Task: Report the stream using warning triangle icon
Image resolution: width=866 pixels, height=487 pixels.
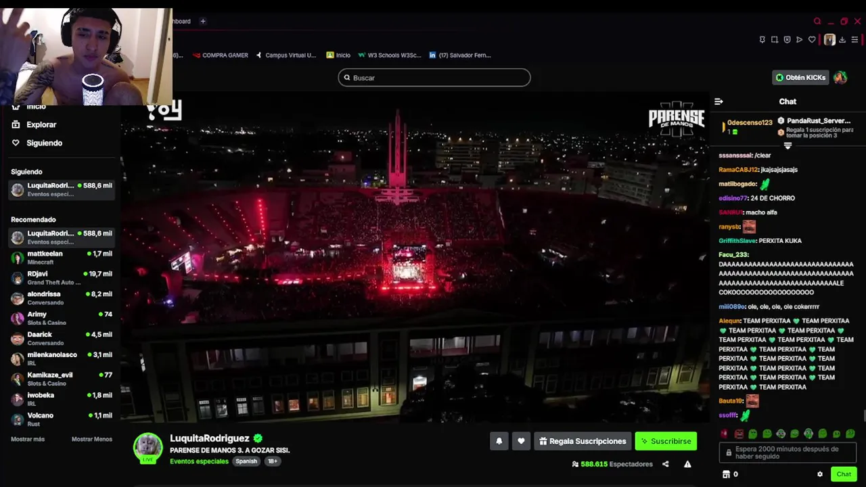Action: (687, 464)
